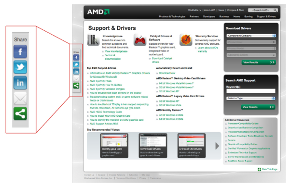Screen dimensions: 290x187
Task: Open the Partners menu
Action: pos(194,16)
